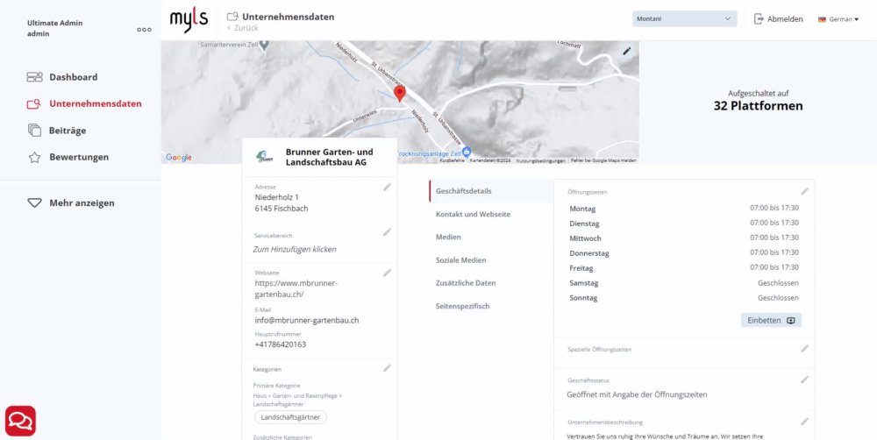Click Geöffnet mit Angabe der Öffnungszeiten
The height and width of the screenshot is (440, 877).
(637, 394)
